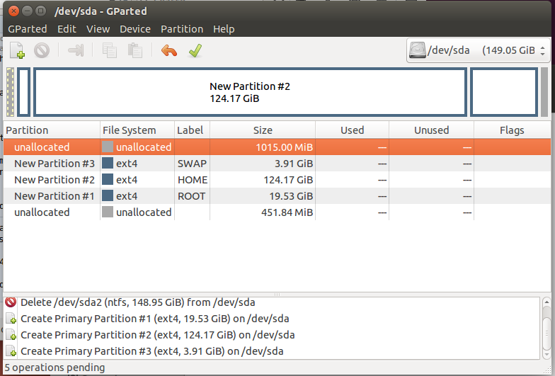Click the Flags column header
Screen dimensions: 555x376
click(x=513, y=130)
